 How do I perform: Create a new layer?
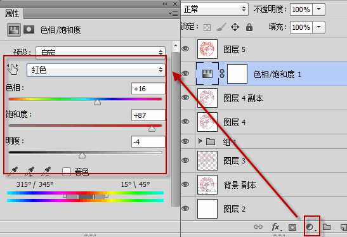[343, 227]
